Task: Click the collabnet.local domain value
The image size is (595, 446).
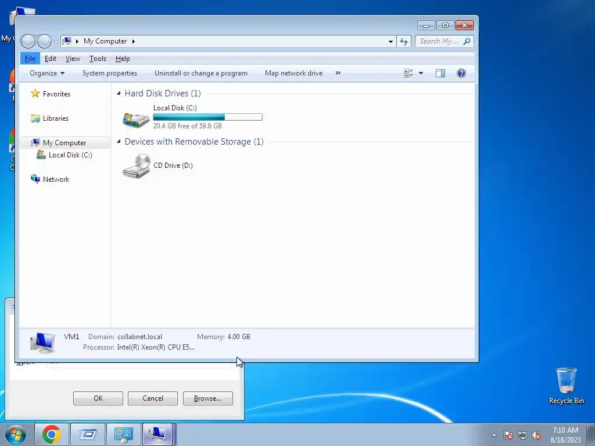Action: coord(139,337)
